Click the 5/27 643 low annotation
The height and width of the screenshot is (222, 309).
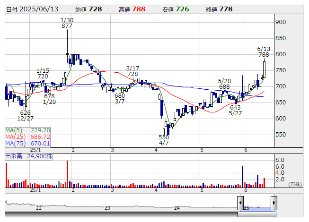(235, 110)
